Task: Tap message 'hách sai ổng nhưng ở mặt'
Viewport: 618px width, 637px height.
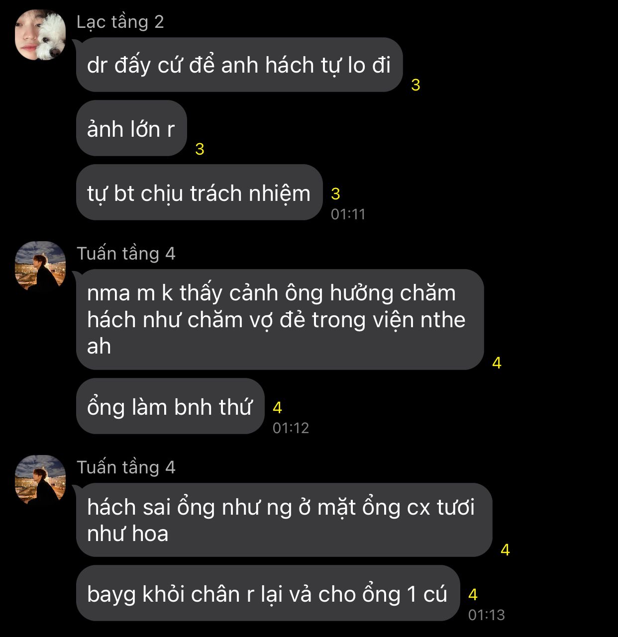Action: (x=284, y=520)
